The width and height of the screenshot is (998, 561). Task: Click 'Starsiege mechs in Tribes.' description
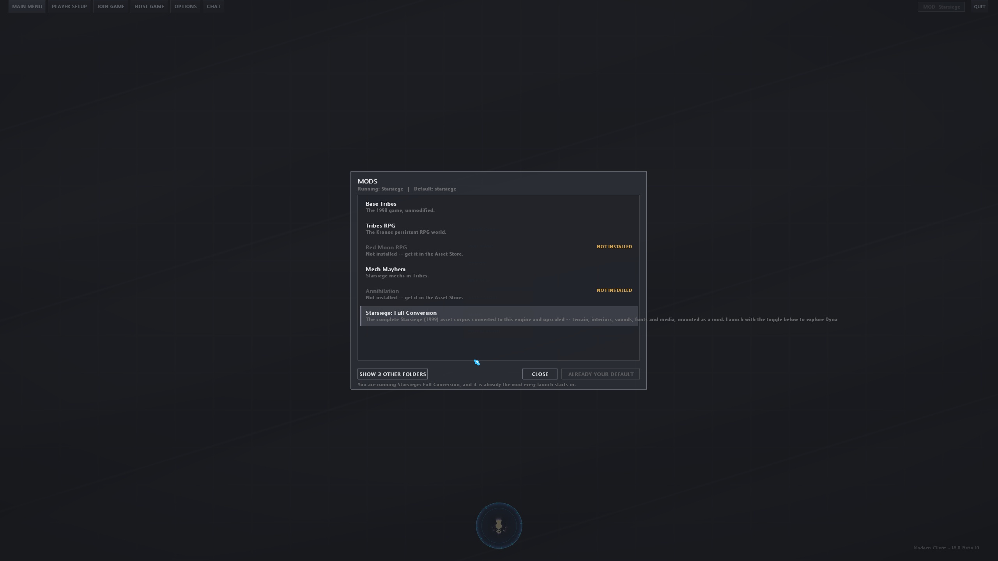(397, 276)
